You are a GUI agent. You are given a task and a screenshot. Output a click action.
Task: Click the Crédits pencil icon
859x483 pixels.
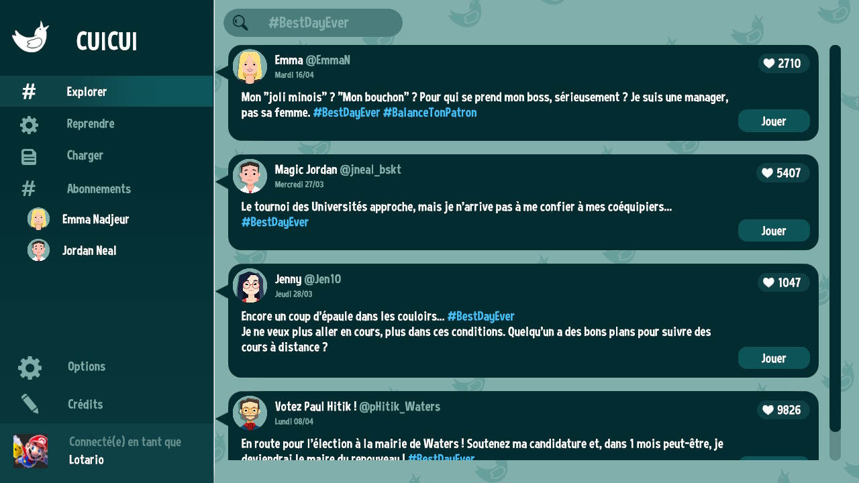click(30, 404)
